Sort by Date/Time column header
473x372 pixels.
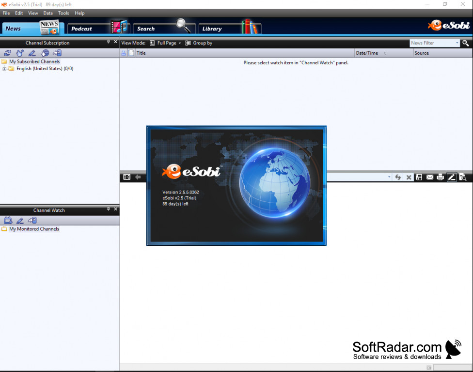(x=384, y=53)
